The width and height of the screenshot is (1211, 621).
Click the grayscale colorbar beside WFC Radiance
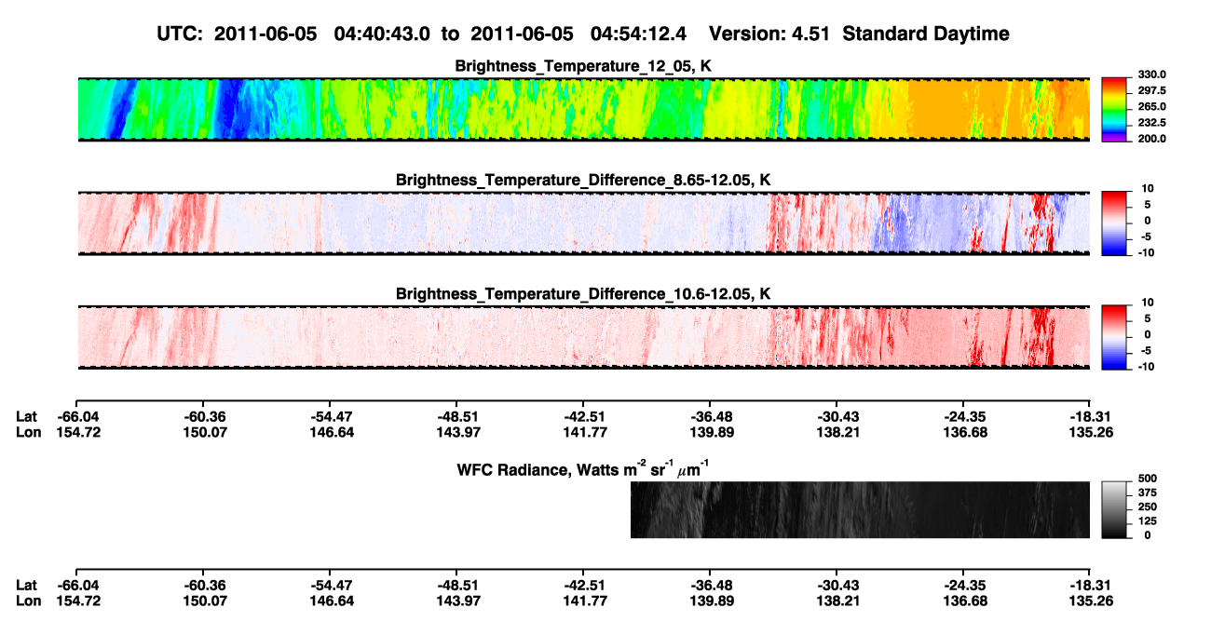1113,509
